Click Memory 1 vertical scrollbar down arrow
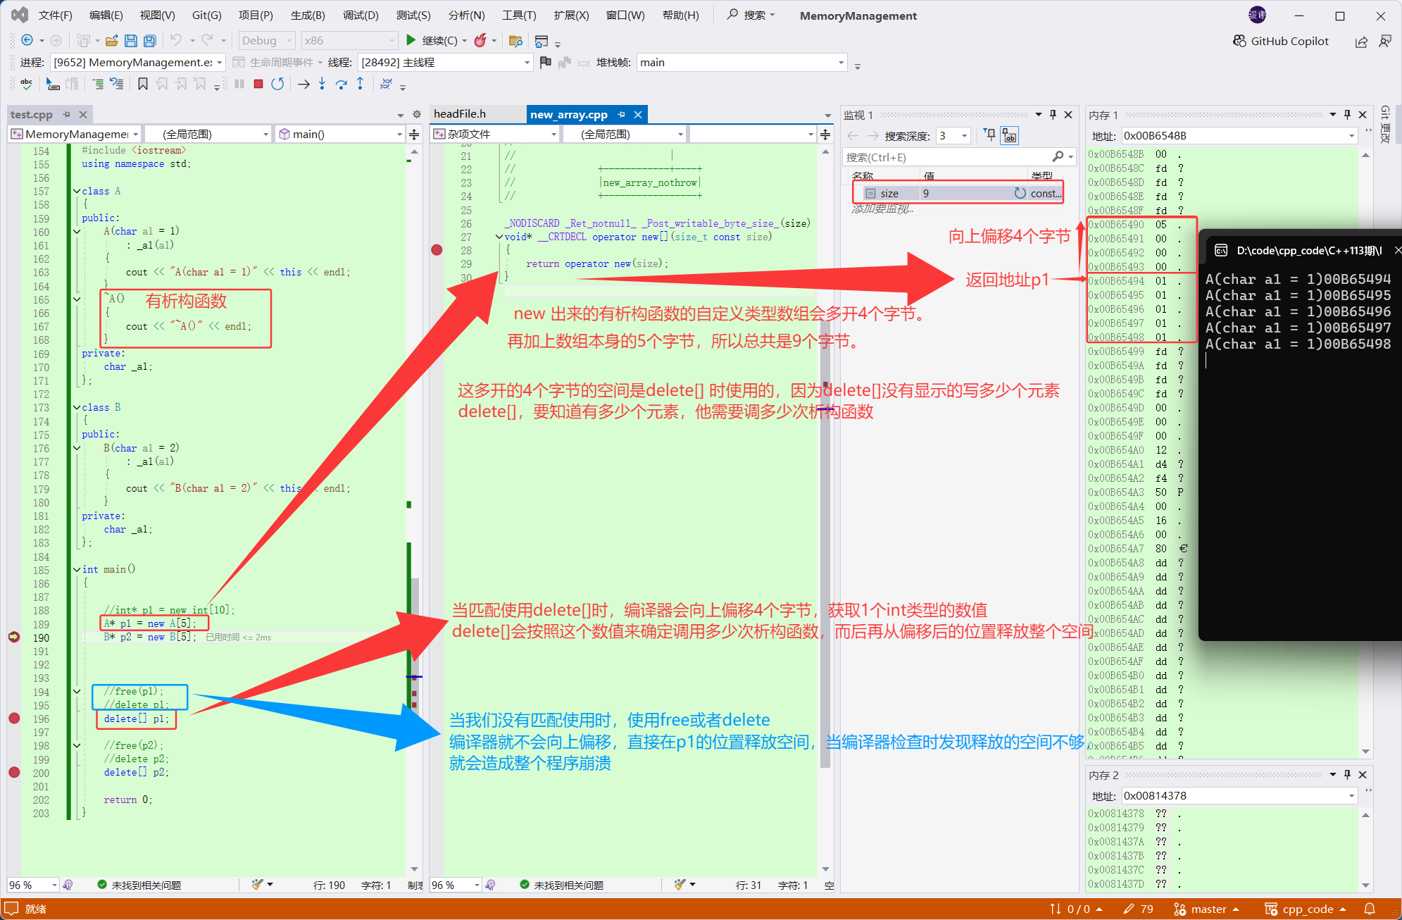The width and height of the screenshot is (1402, 920). tap(1365, 751)
